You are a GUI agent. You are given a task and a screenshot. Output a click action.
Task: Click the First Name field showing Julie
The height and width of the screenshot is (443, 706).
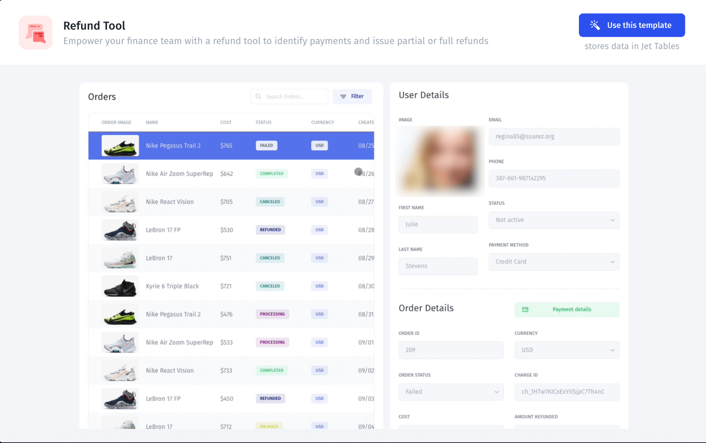(x=438, y=224)
